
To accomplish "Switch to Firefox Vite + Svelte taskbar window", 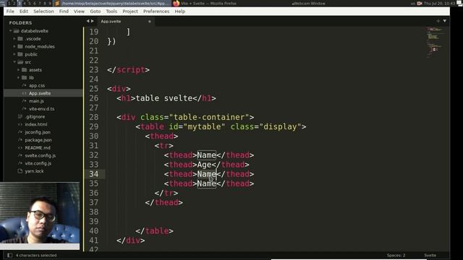I will tap(208, 3).
